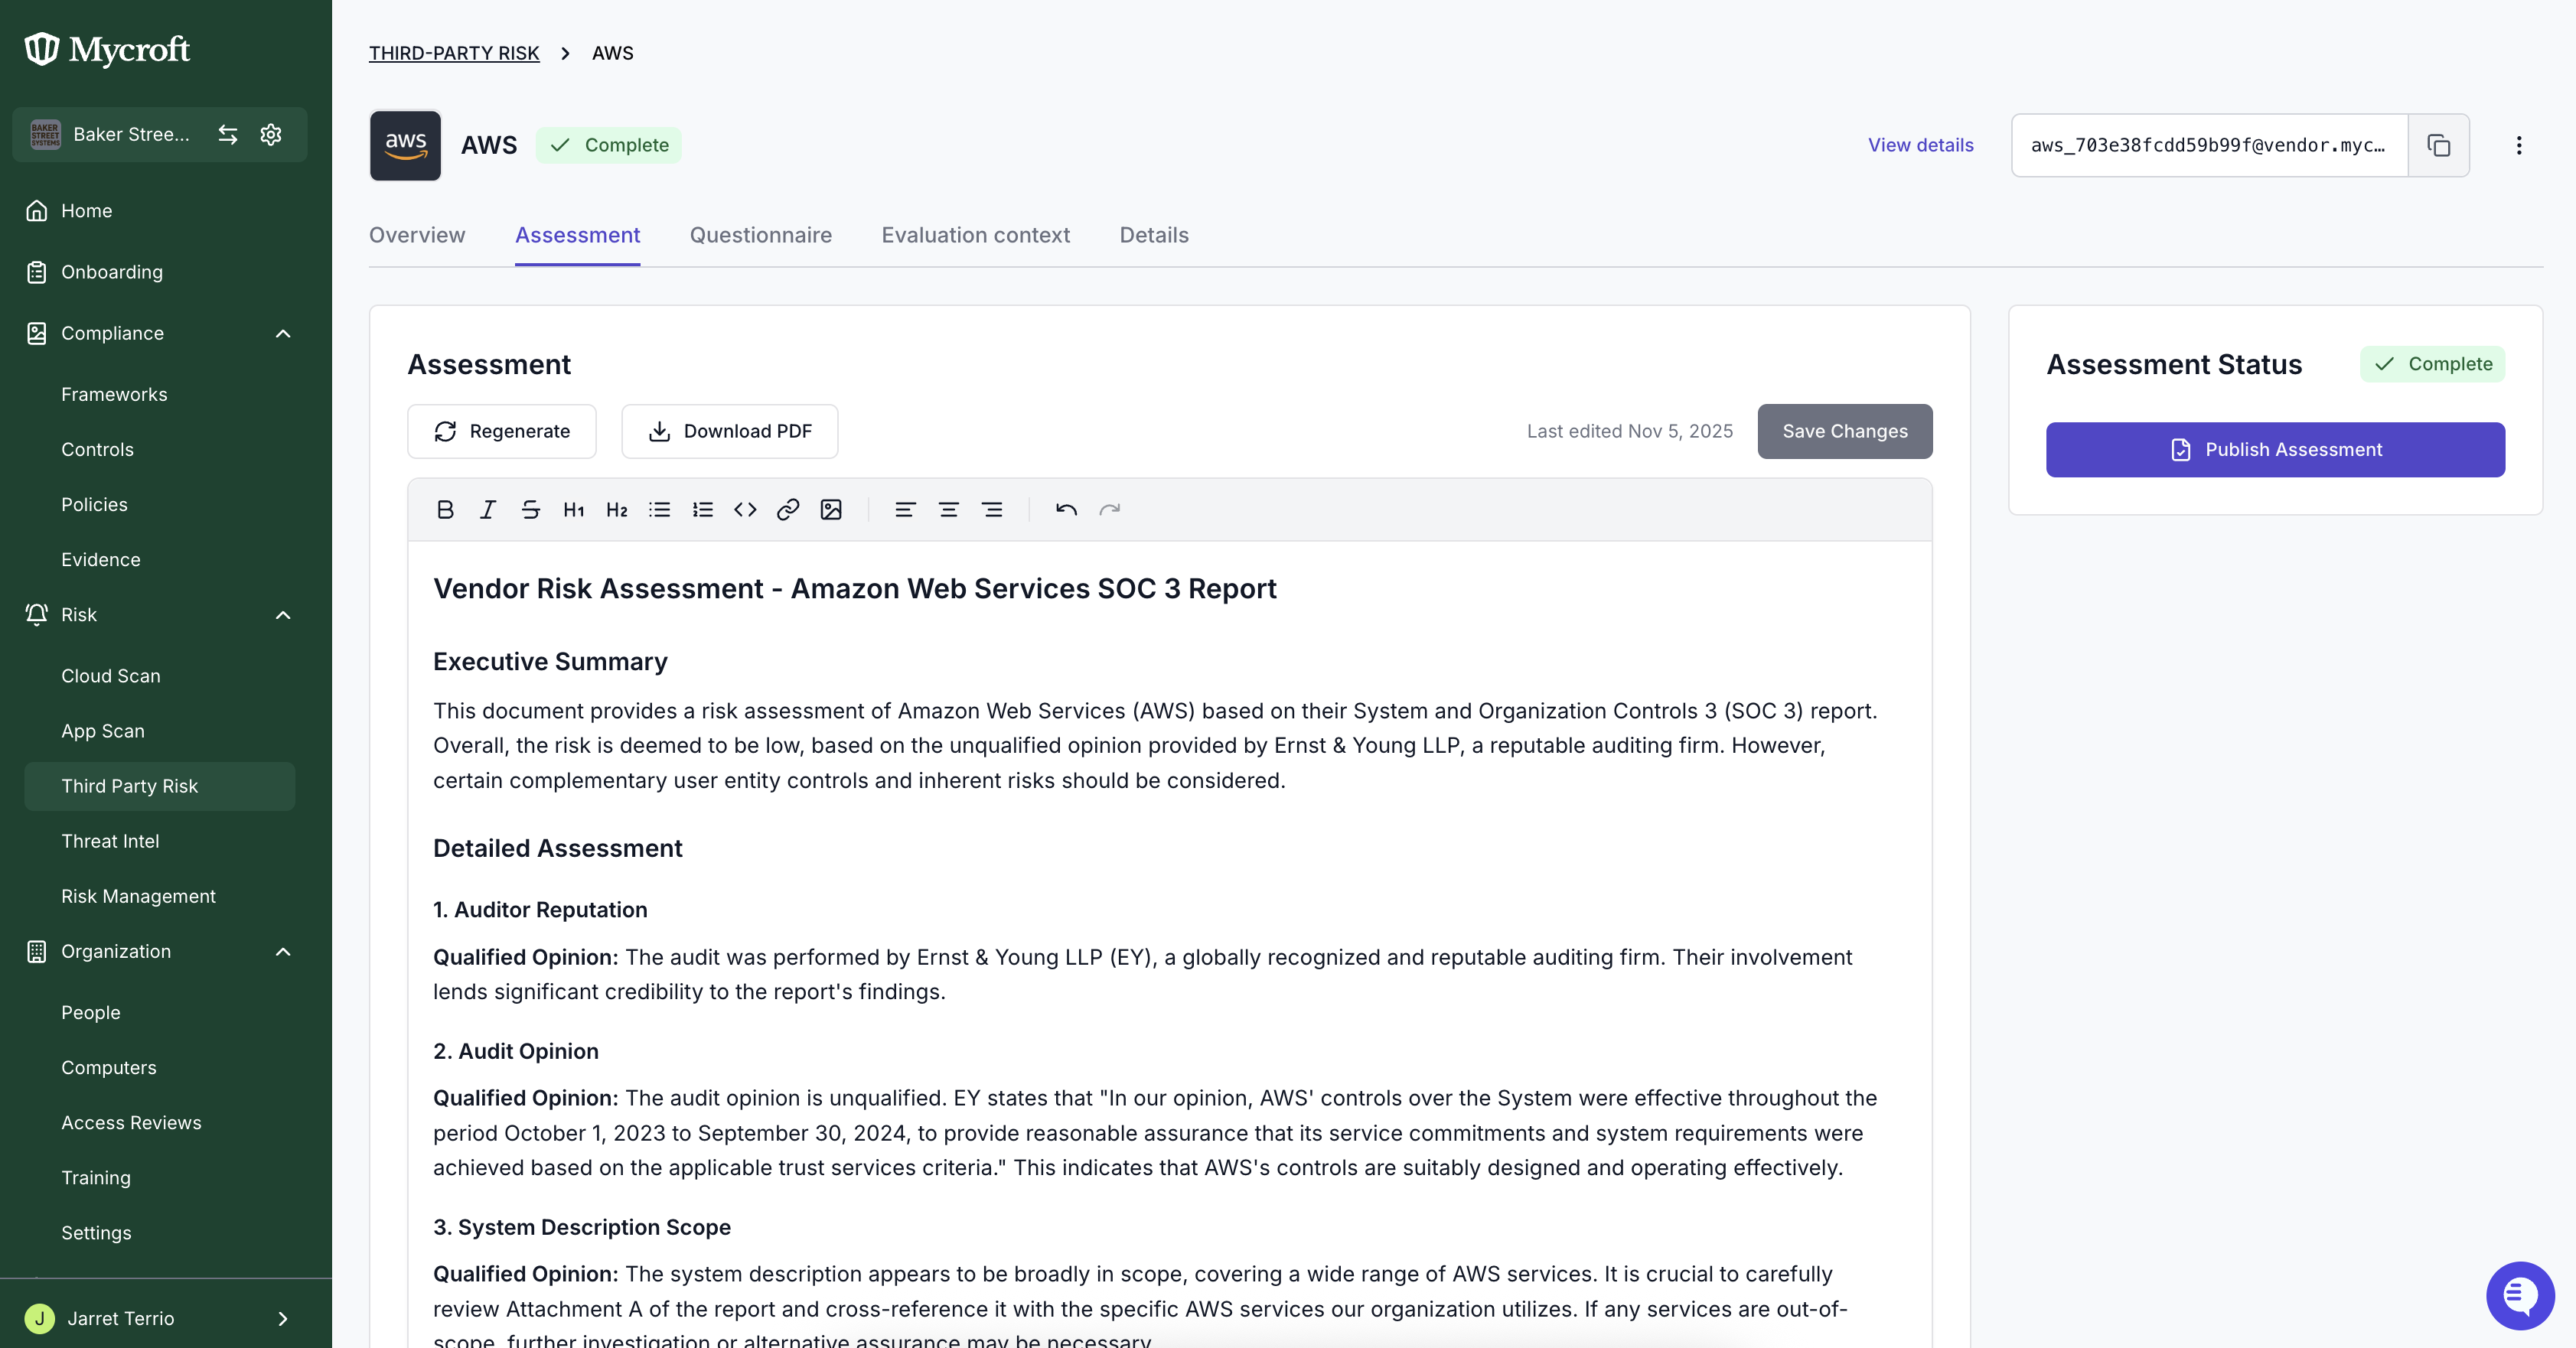The width and height of the screenshot is (2576, 1348).
Task: Switch to the Questionnaire tab
Action: [x=761, y=235]
